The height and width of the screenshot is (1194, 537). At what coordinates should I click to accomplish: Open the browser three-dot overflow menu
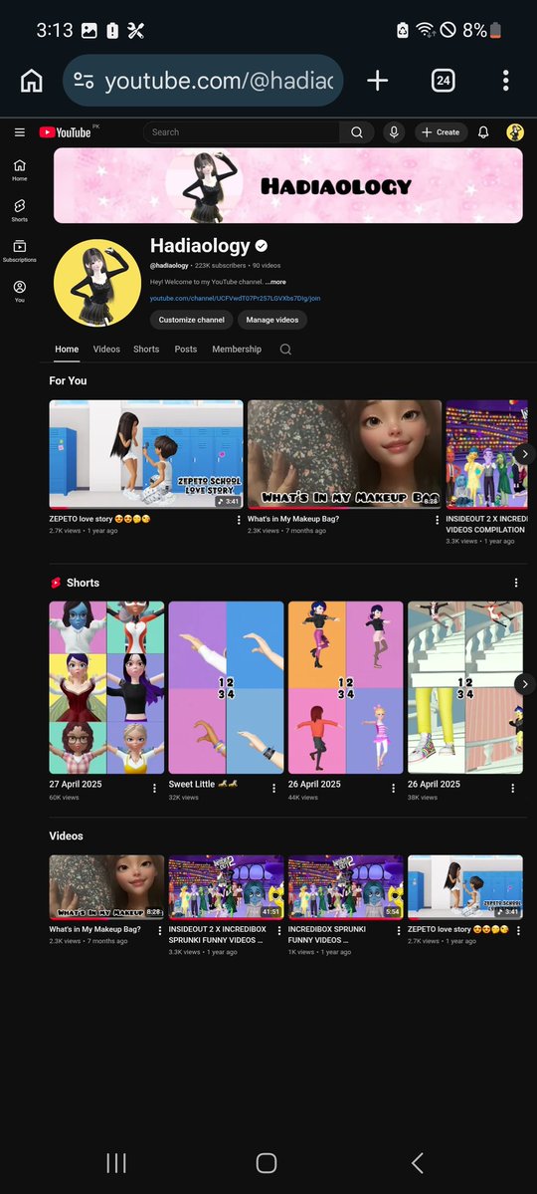[506, 80]
